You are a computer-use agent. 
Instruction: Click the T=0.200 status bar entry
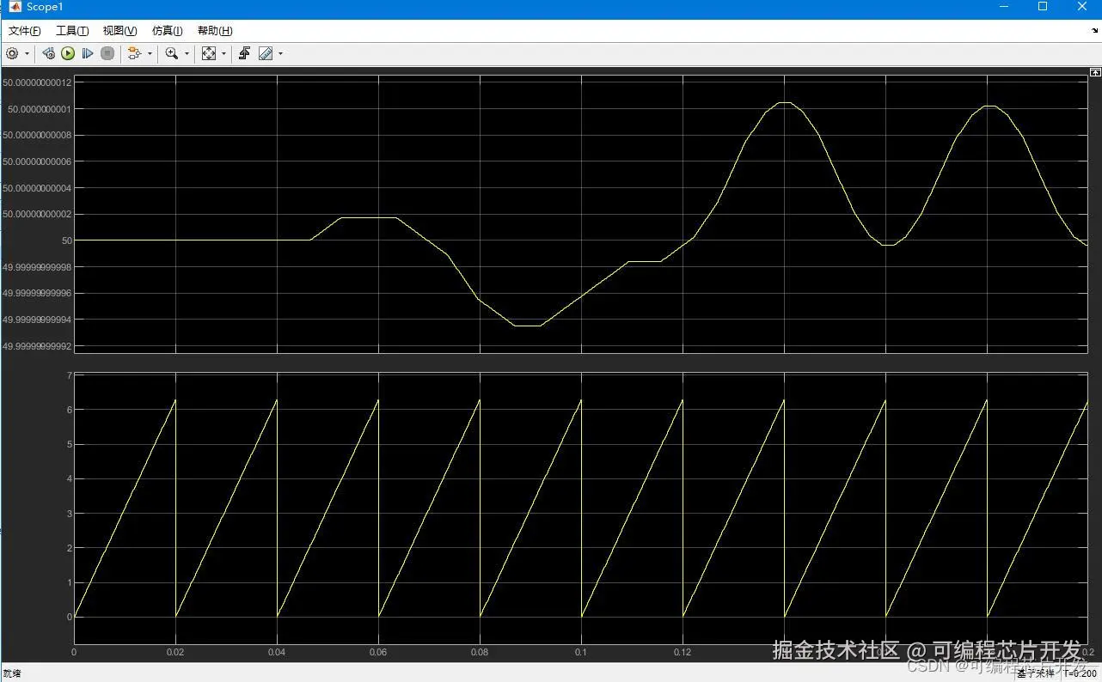coord(1079,673)
